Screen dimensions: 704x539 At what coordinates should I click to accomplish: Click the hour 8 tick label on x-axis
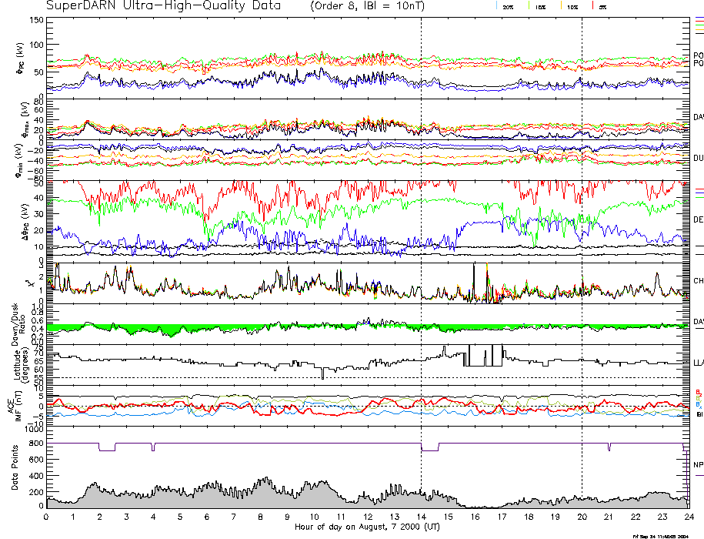click(x=261, y=517)
